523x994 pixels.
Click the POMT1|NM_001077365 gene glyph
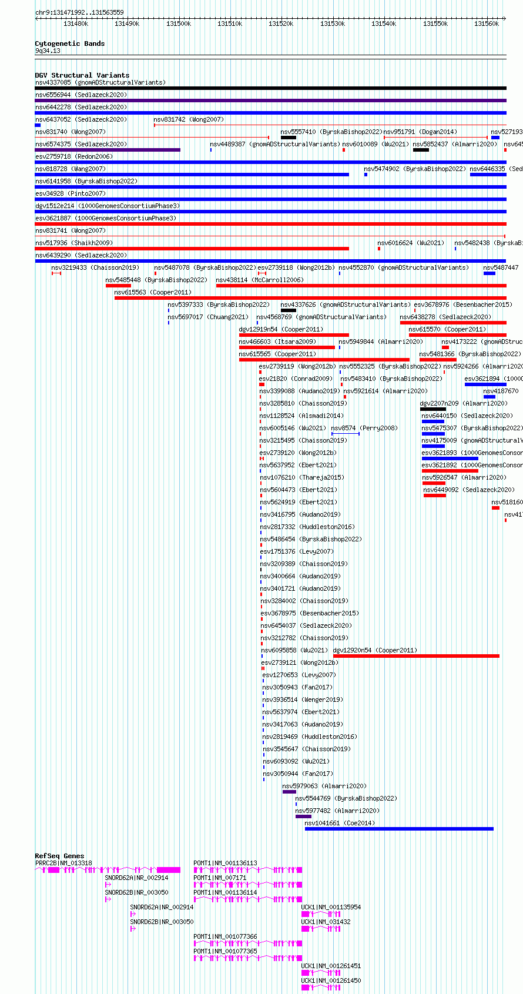248,958
